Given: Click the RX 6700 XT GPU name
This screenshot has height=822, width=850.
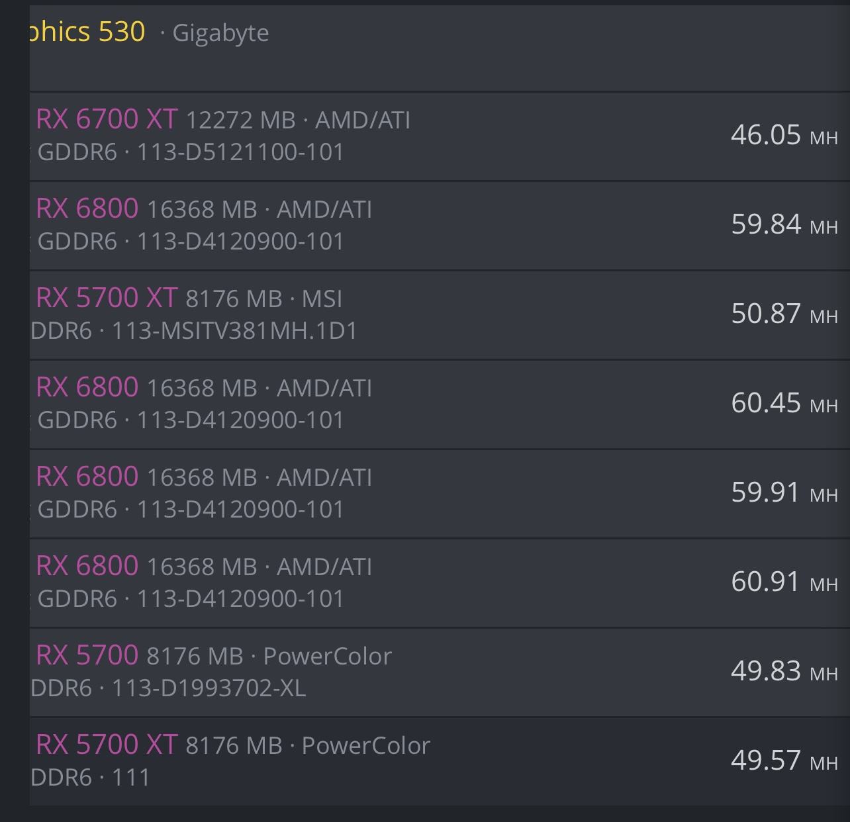Looking at the screenshot, I should pos(107,119).
